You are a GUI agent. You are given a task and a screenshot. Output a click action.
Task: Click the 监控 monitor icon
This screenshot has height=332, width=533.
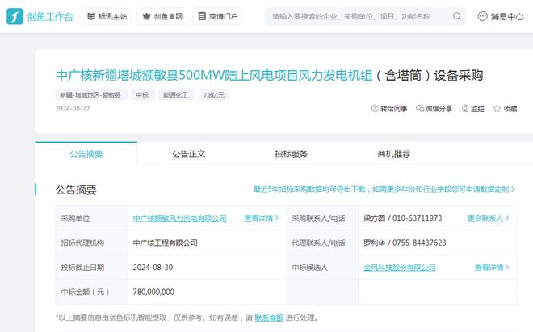click(465, 109)
